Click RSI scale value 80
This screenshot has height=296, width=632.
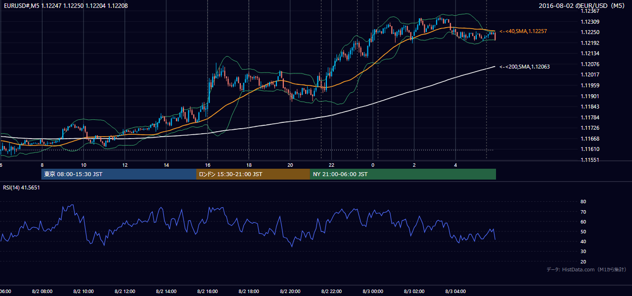pyautogui.click(x=583, y=202)
